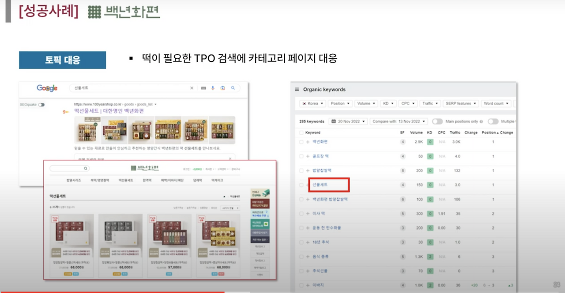Open the sort-order dropdown on shop listing
Screen dimensions: 565x293
(x=230, y=208)
